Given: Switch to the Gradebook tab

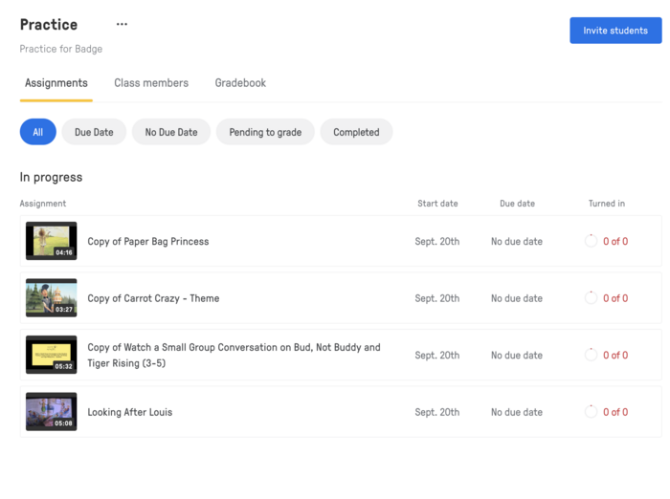Looking at the screenshot, I should point(240,83).
